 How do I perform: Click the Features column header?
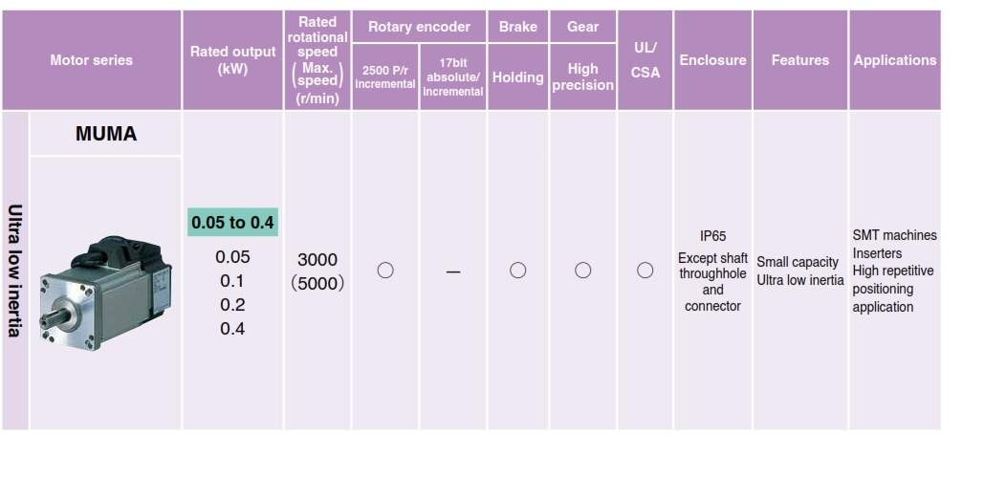click(800, 60)
